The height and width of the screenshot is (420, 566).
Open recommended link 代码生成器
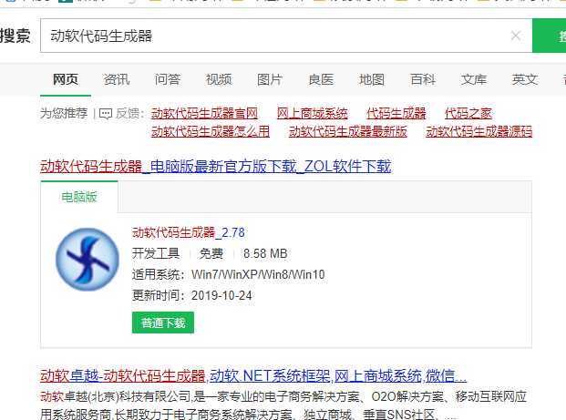[396, 113]
